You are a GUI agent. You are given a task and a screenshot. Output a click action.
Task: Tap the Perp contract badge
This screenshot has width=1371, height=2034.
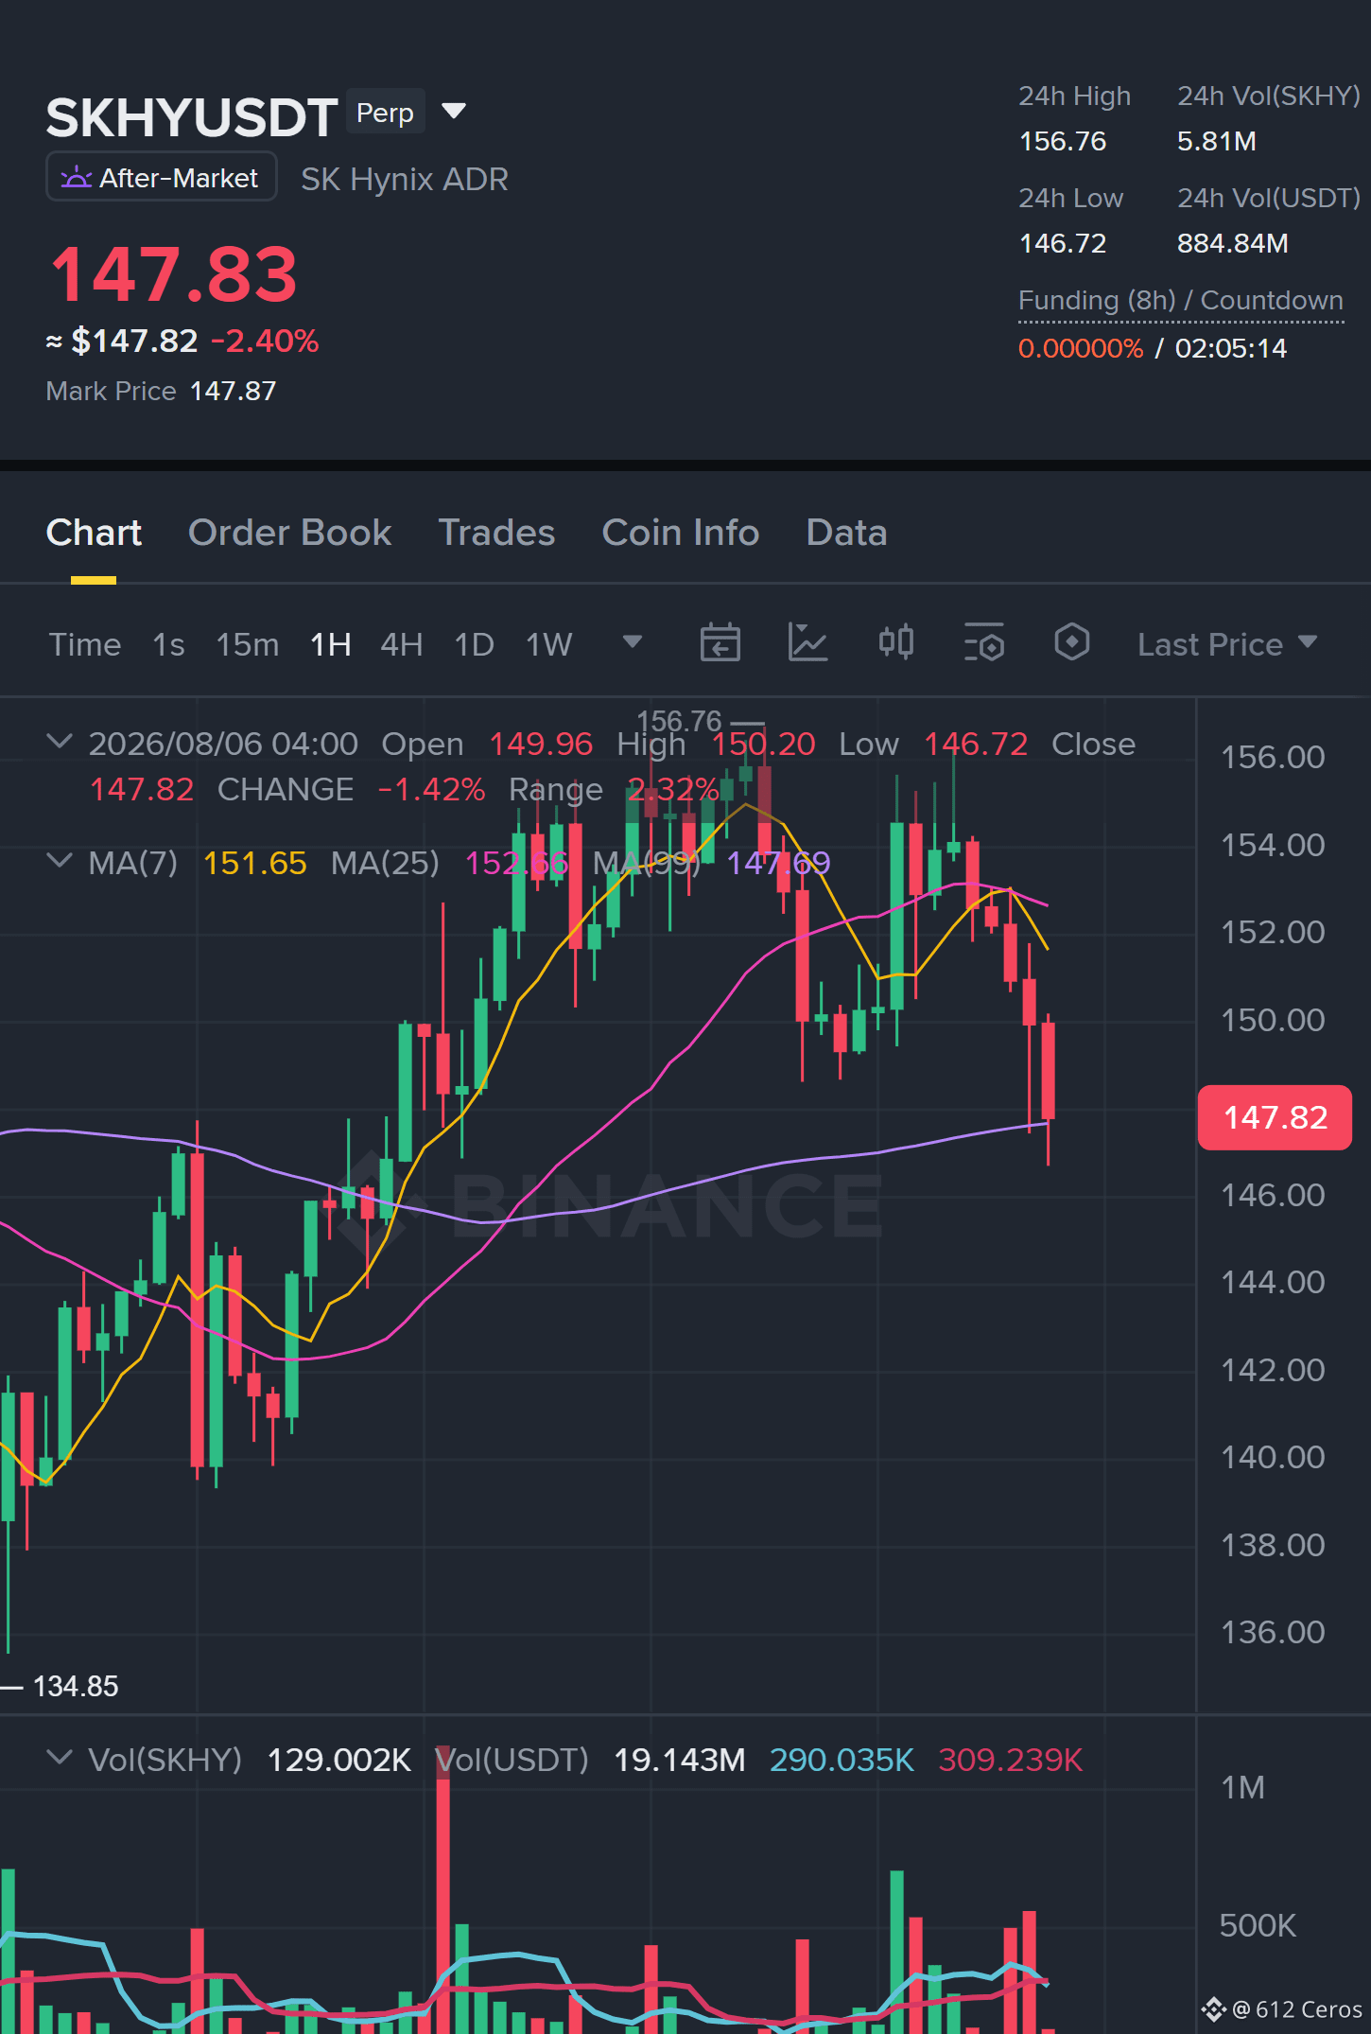pyautogui.click(x=385, y=113)
